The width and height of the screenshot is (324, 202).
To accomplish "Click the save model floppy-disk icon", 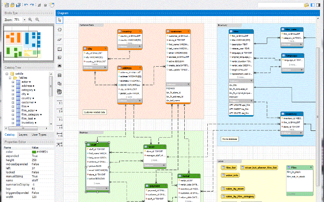I will (x=19, y=5).
